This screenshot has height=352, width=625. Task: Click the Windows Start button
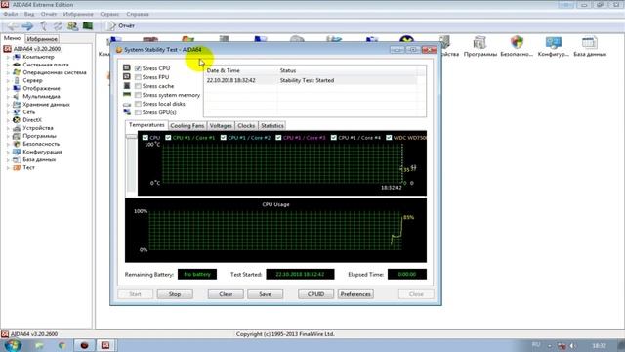(x=13, y=345)
